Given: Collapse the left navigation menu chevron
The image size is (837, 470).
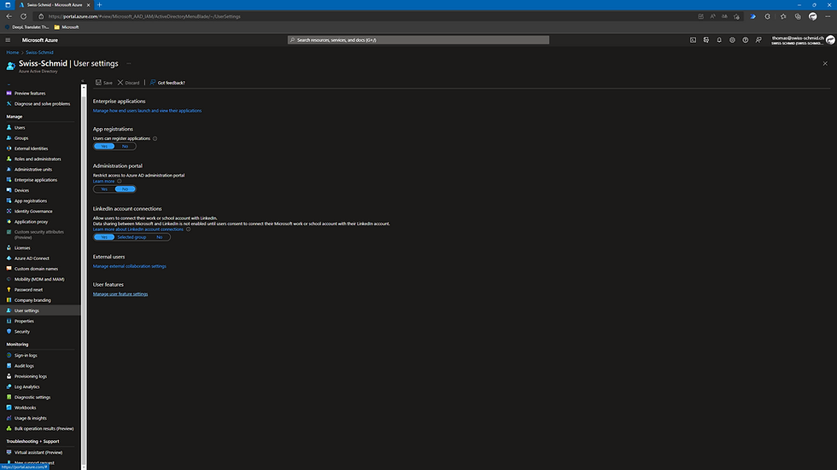Looking at the screenshot, I should (83, 81).
